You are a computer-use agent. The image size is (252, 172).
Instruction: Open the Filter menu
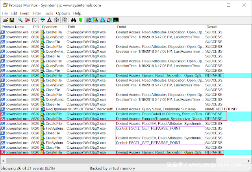37,13
